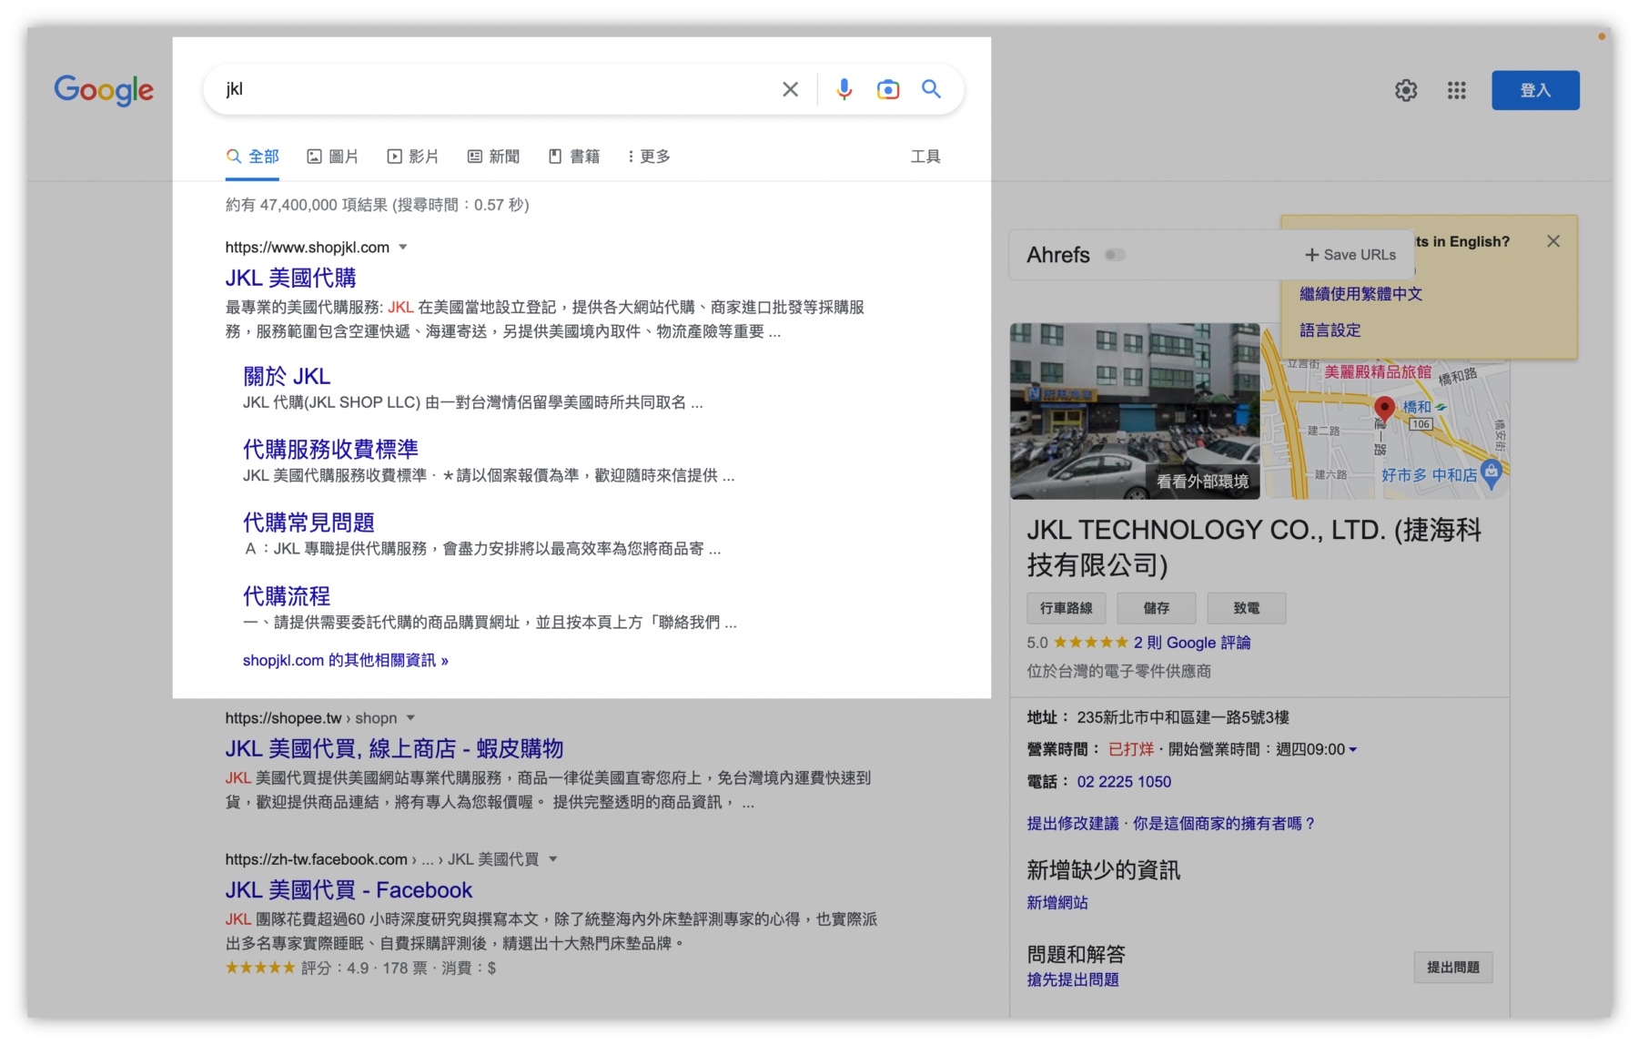
Task: Dismiss the English language prompt
Action: 1553,240
